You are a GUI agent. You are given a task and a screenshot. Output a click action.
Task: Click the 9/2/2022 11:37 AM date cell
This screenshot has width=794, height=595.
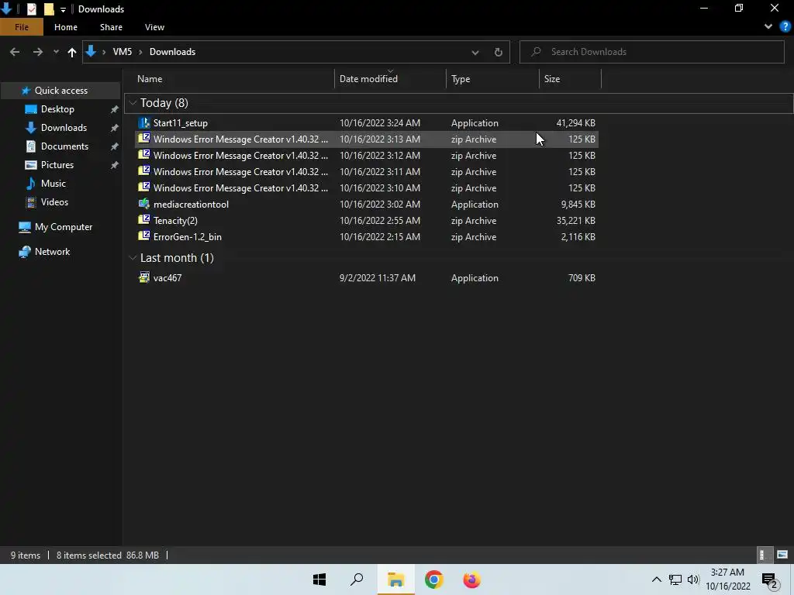(x=378, y=278)
